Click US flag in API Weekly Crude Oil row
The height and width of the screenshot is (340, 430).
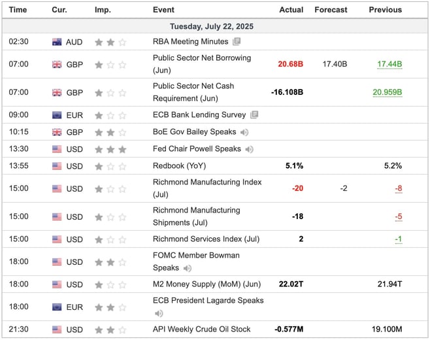pyautogui.click(x=57, y=330)
